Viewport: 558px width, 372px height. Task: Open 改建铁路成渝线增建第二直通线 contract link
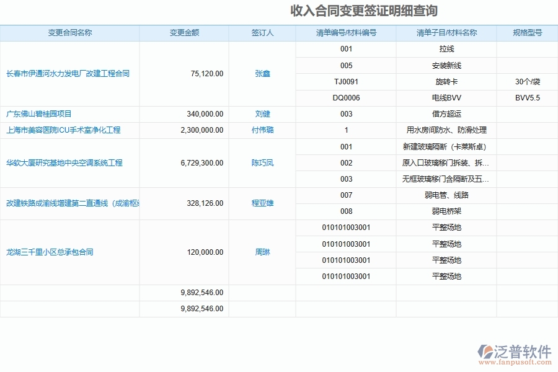70,203
